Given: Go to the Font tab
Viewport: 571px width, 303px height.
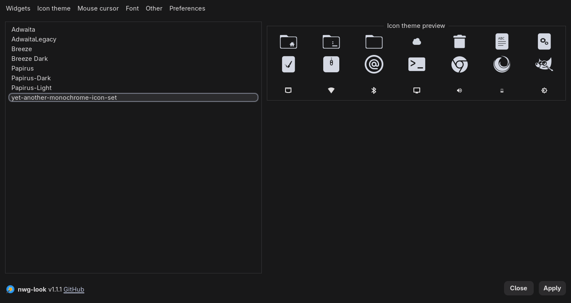Looking at the screenshot, I should pos(132,8).
